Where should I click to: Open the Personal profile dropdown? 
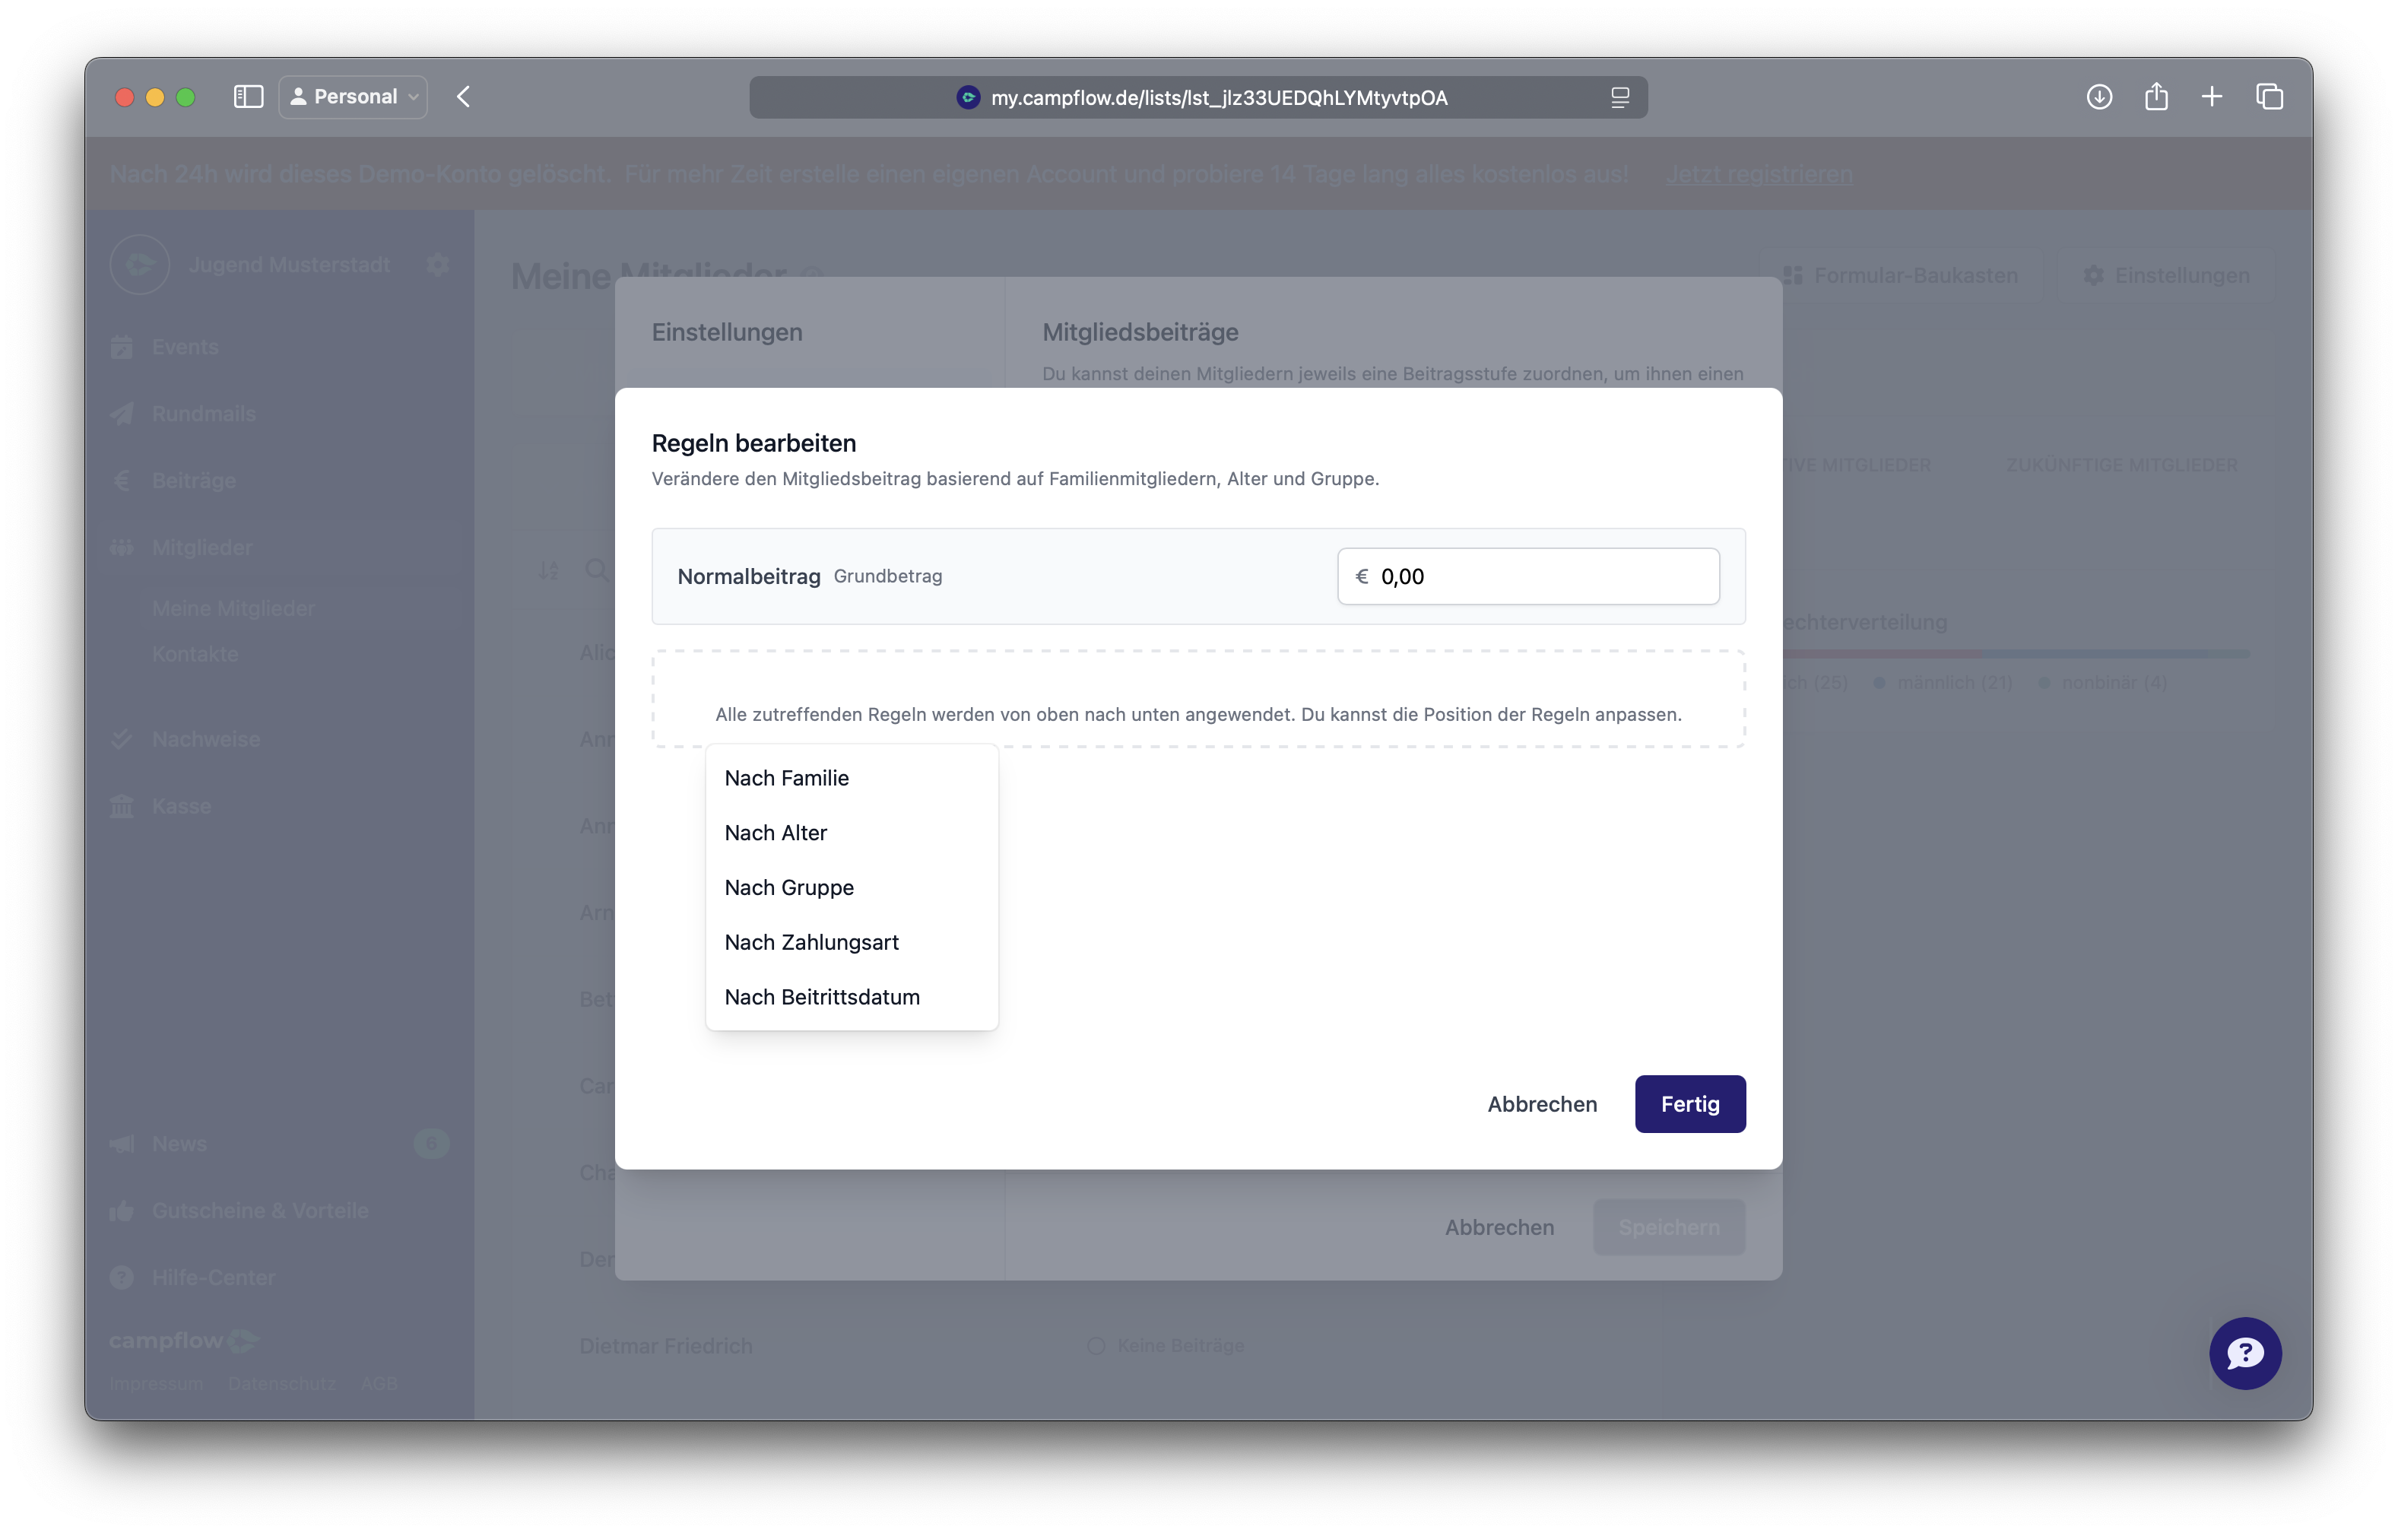(x=354, y=97)
